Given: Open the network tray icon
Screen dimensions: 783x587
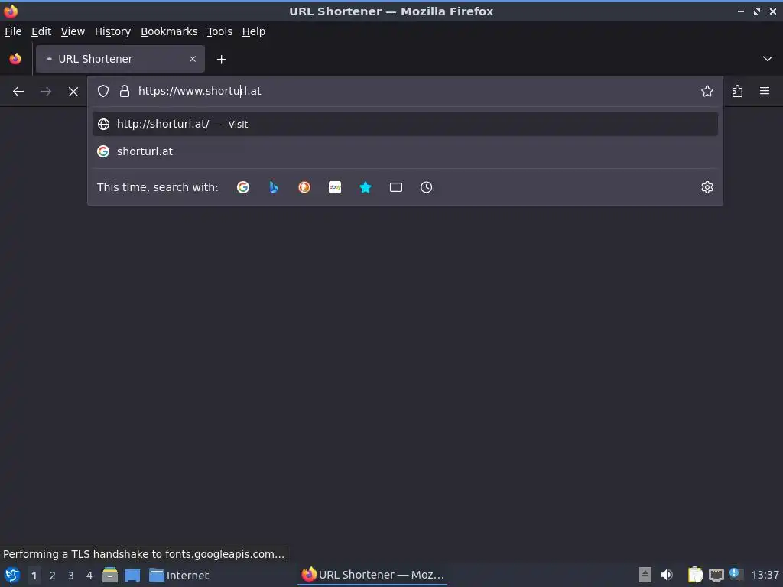Looking at the screenshot, I should (716, 575).
